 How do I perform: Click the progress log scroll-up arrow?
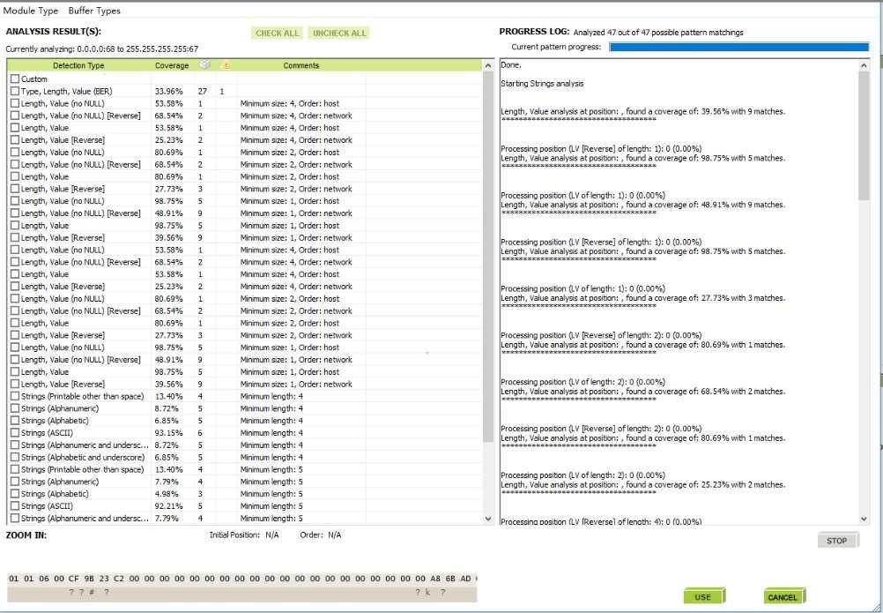click(864, 65)
